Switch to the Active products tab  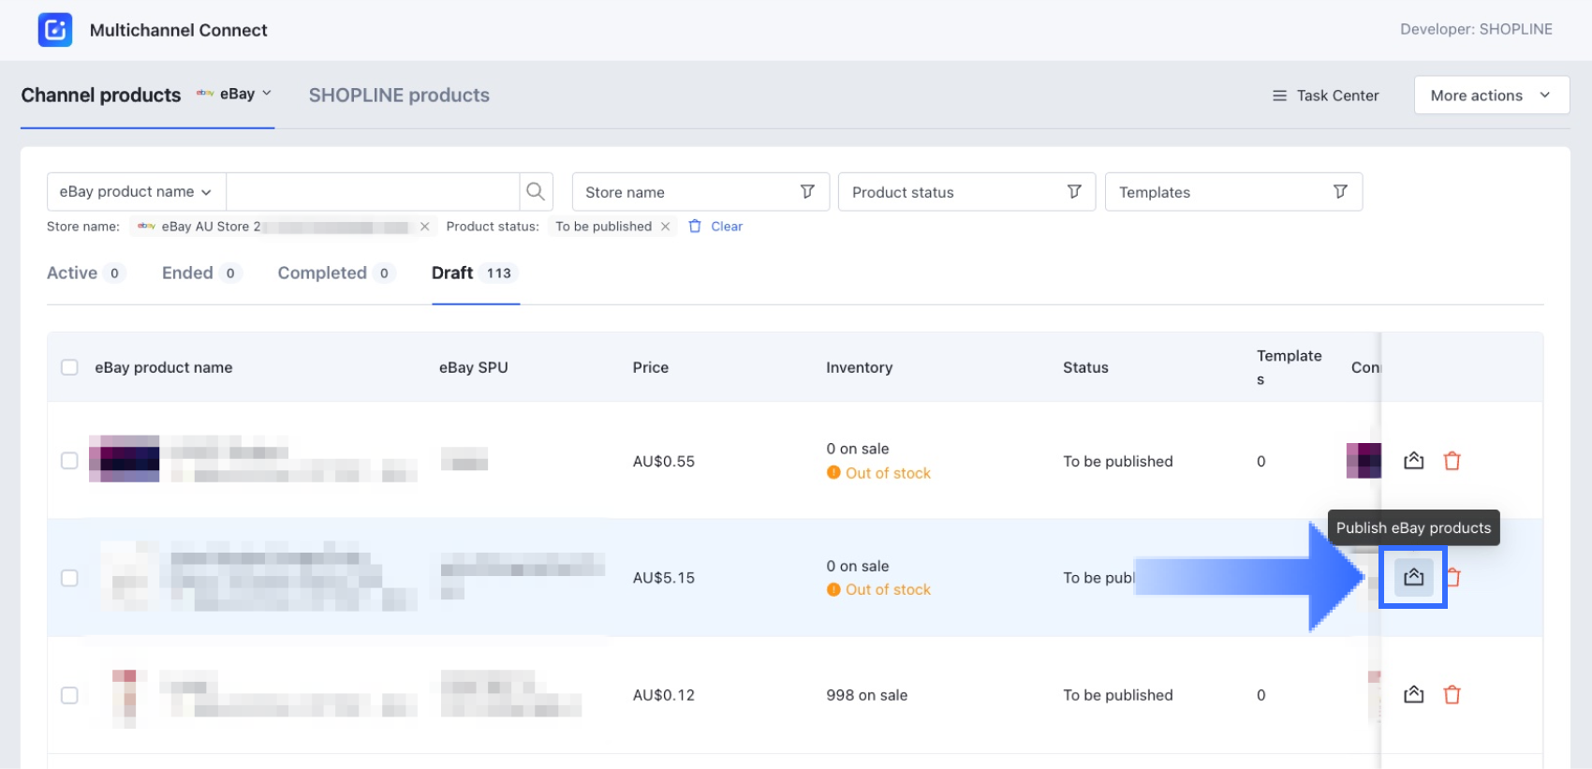pos(73,274)
